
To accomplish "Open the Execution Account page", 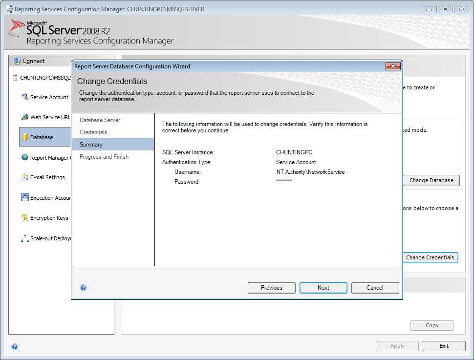I will coord(50,198).
